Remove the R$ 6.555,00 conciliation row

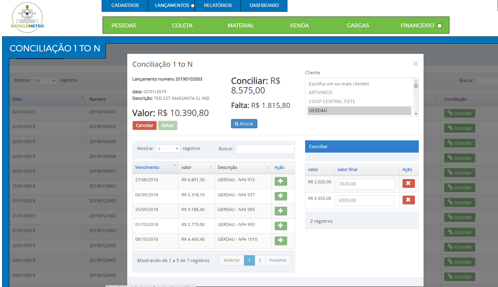tap(408, 200)
